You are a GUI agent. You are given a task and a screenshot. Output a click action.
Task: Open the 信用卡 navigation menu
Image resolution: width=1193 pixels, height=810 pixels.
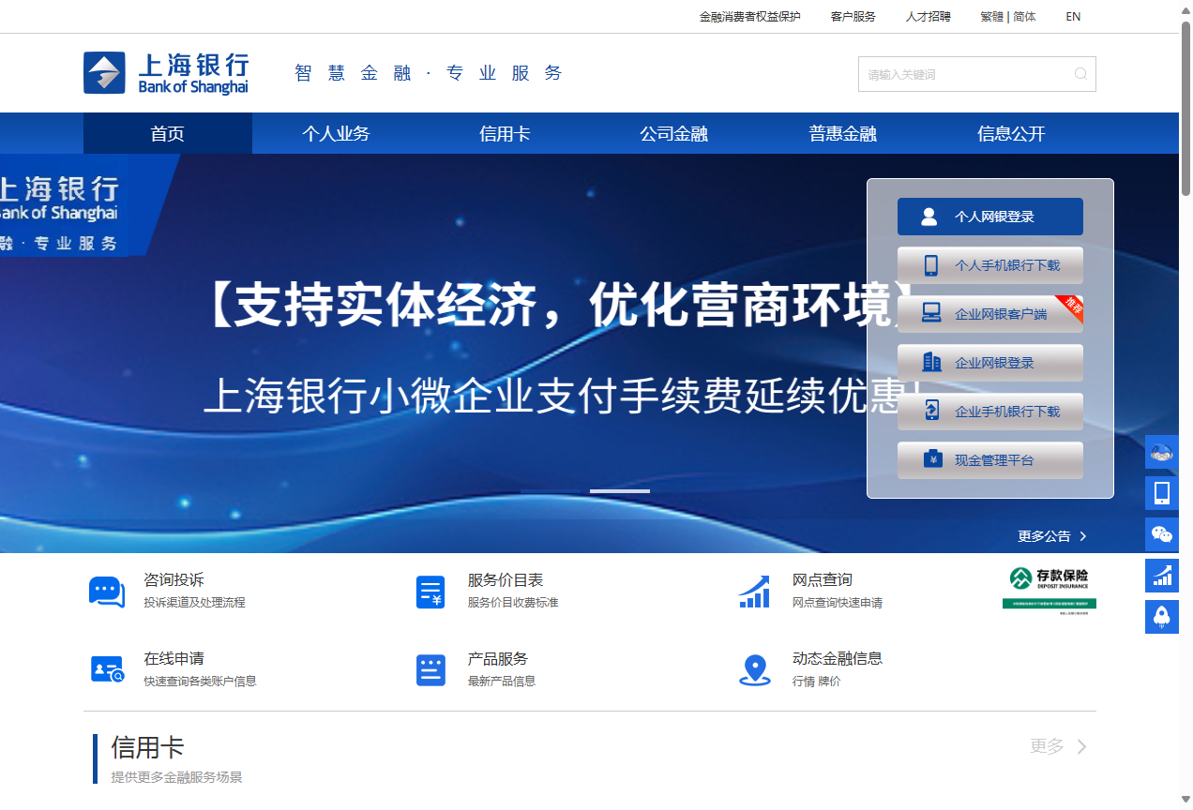(505, 134)
